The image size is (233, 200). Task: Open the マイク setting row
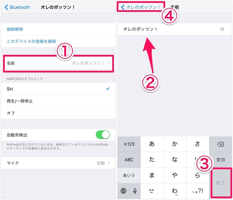pyautogui.click(x=58, y=163)
